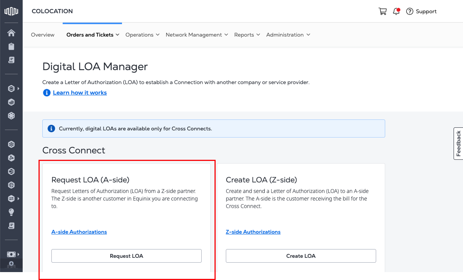The image size is (463, 280).
Task: Expand the Operations dropdown
Action: (x=142, y=35)
